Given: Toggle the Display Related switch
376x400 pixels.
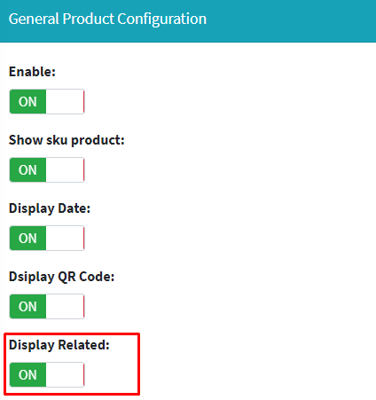Looking at the screenshot, I should coord(47,374).
